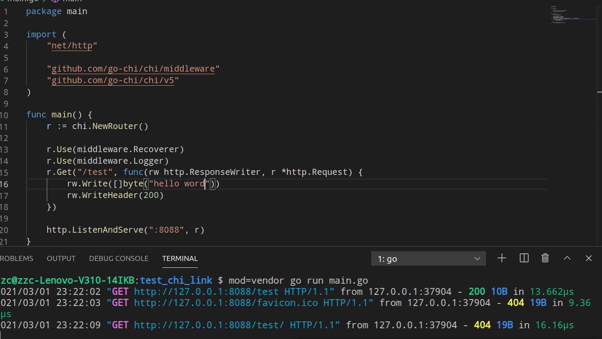602x339 pixels.
Task: Create a new terminal with plus icon
Action: pyautogui.click(x=502, y=258)
